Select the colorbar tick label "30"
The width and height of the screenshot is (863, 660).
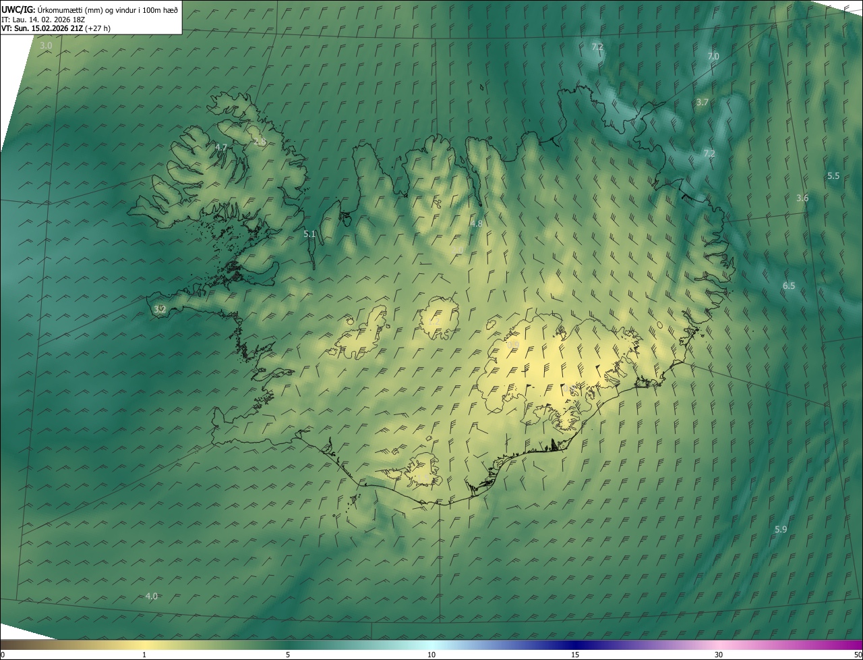point(719,655)
